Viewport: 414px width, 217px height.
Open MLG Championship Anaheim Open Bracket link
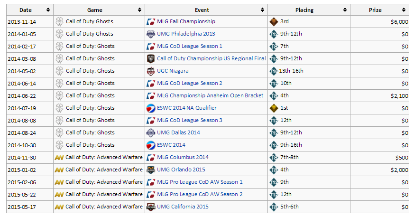210,95
